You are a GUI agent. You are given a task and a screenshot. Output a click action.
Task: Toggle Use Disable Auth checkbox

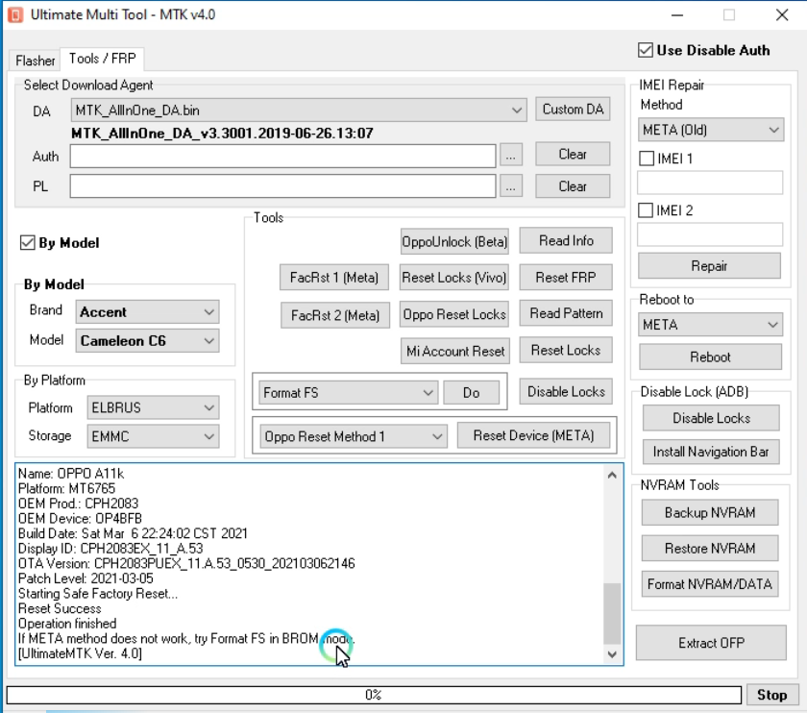[646, 50]
